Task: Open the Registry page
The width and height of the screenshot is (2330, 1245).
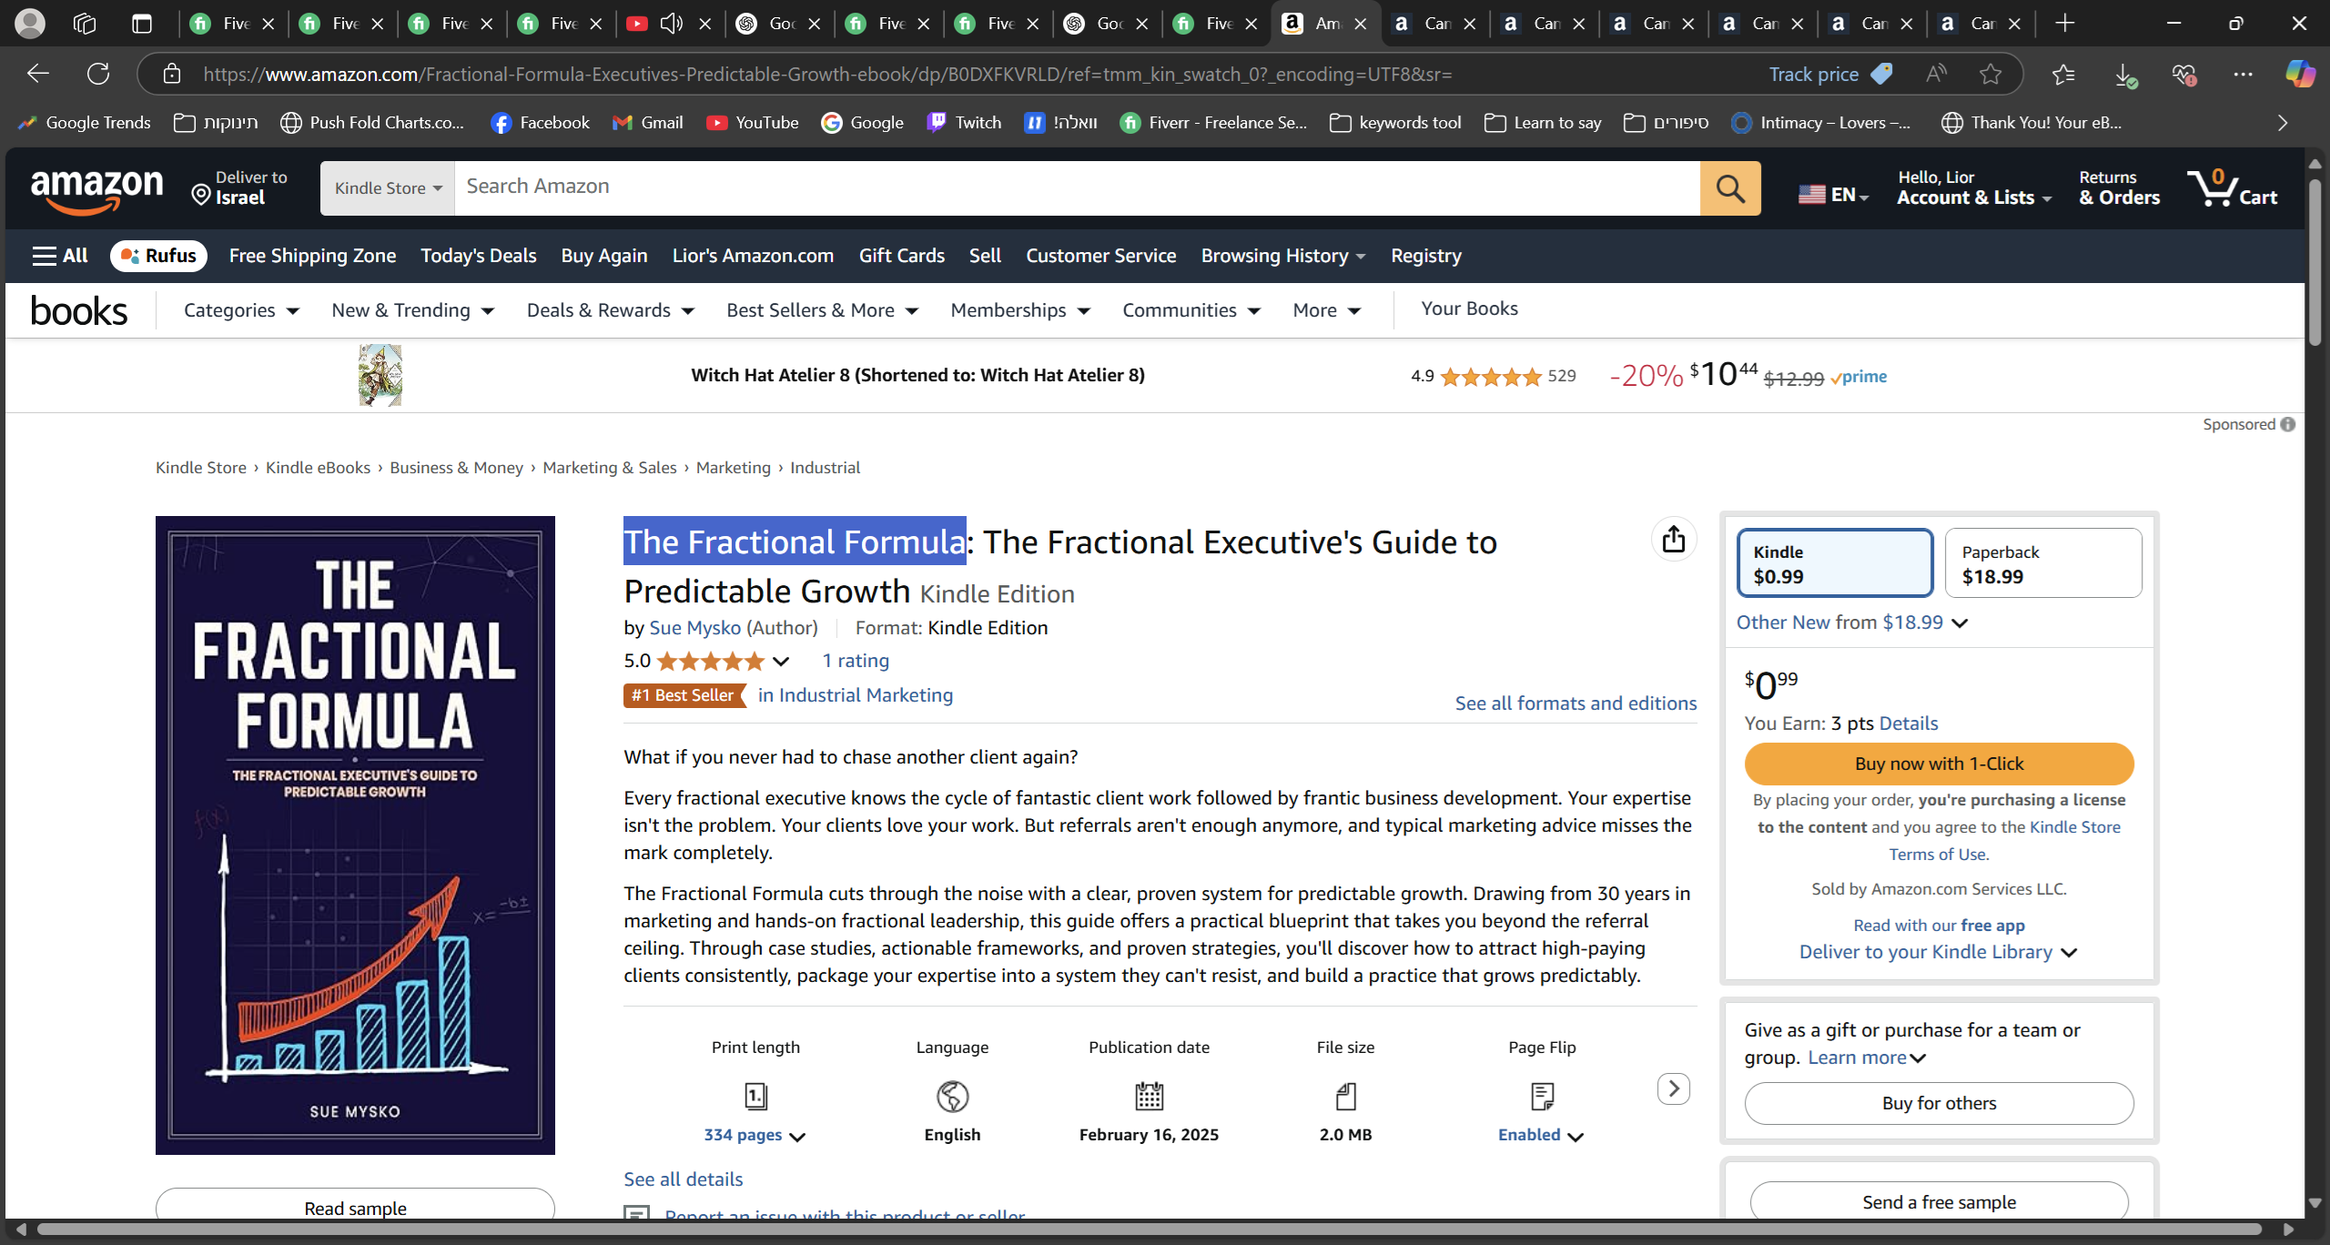Action: pyautogui.click(x=1425, y=256)
